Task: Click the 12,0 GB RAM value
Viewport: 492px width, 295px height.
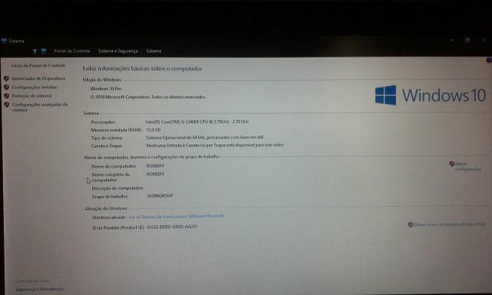Action: 153,130
